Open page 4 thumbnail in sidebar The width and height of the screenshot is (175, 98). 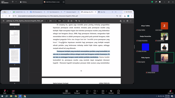pos(14,75)
